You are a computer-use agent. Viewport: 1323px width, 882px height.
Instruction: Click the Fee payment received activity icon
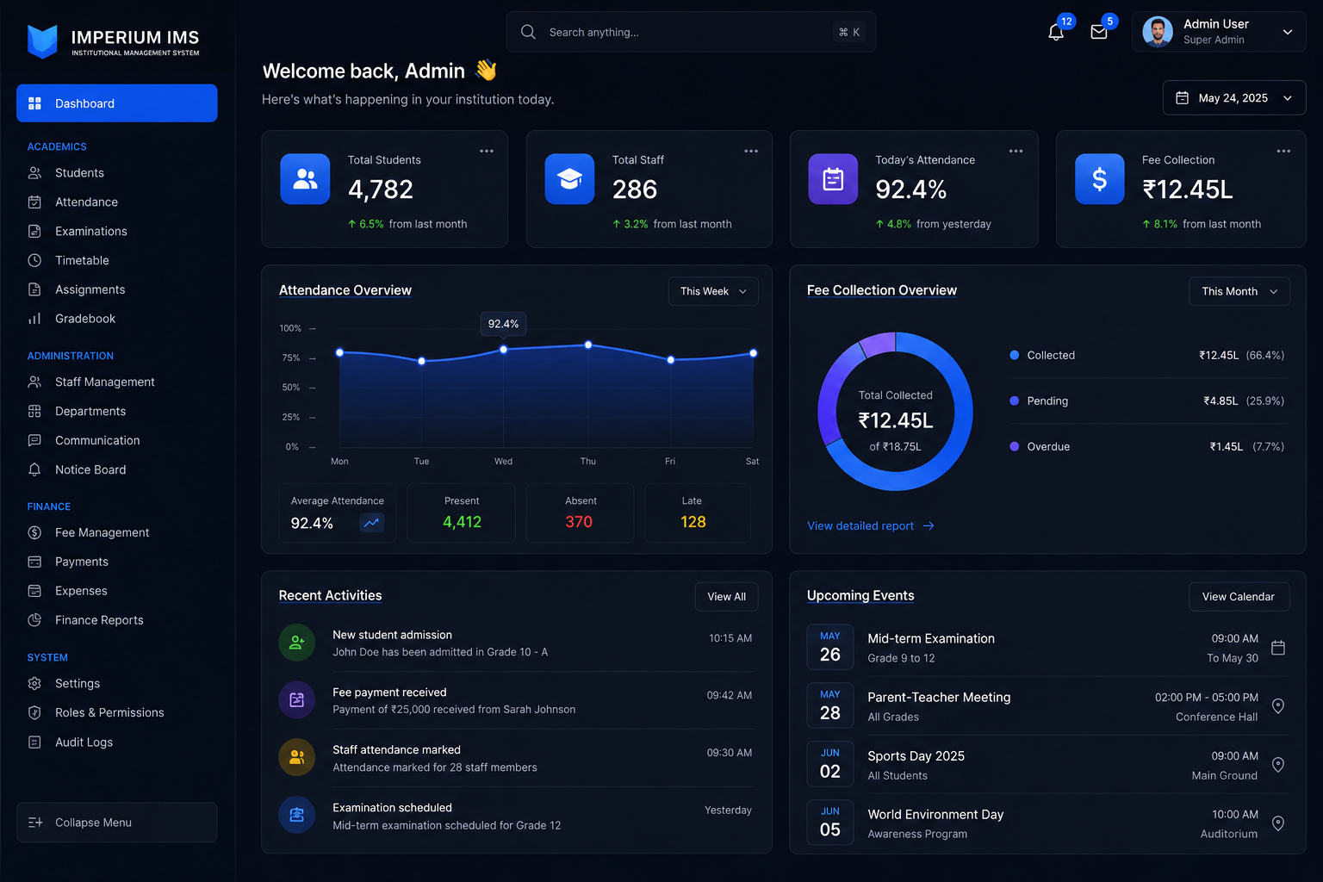click(296, 700)
